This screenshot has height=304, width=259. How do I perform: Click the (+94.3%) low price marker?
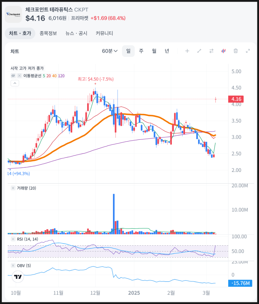pos(19,174)
